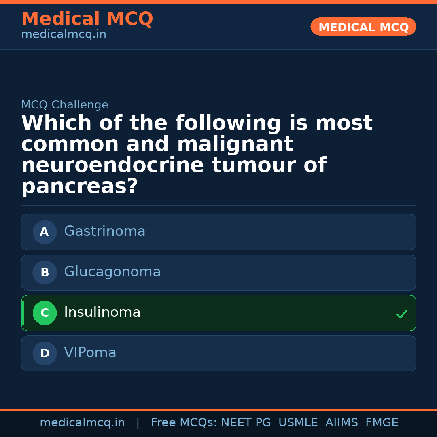Viewport: 437px width, 437px height.
Task: Expand the Gastrinoma answer row
Action: 218,232
